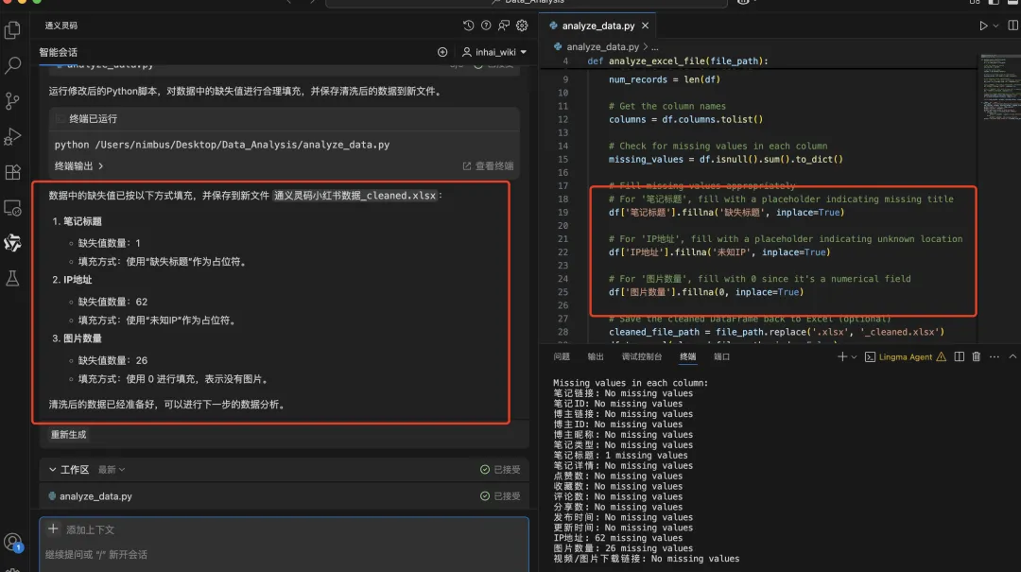Click the cleaned.xlsx filename in chat reply
The image size is (1021, 572).
[x=355, y=196]
